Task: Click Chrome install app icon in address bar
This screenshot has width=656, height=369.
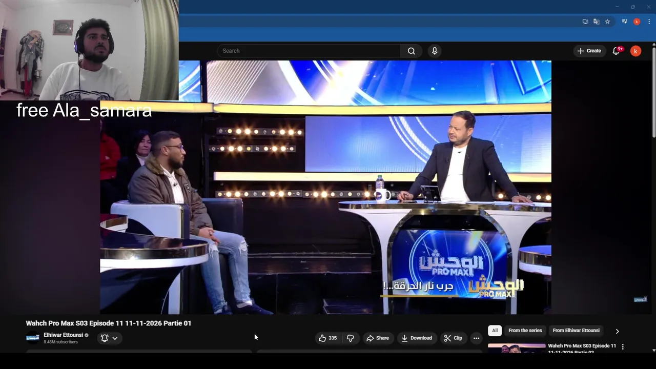Action: [x=585, y=22]
